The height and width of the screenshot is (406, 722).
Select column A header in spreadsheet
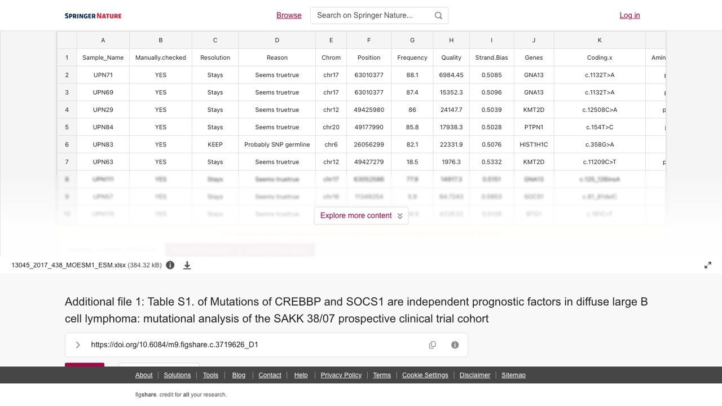[x=103, y=40]
